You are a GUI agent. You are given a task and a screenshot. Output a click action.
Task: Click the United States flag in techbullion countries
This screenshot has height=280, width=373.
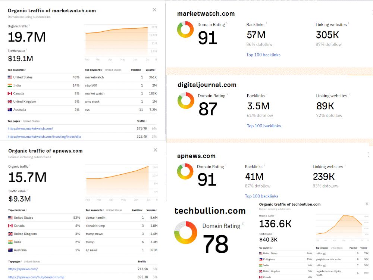(x=261, y=253)
